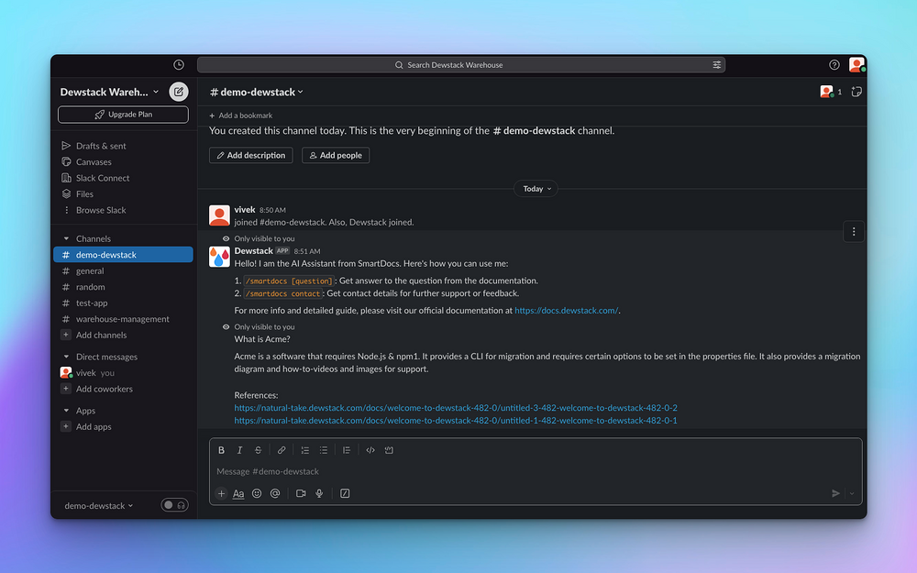Select the demo-dewstack channel
This screenshot has width=917, height=573.
click(124, 255)
